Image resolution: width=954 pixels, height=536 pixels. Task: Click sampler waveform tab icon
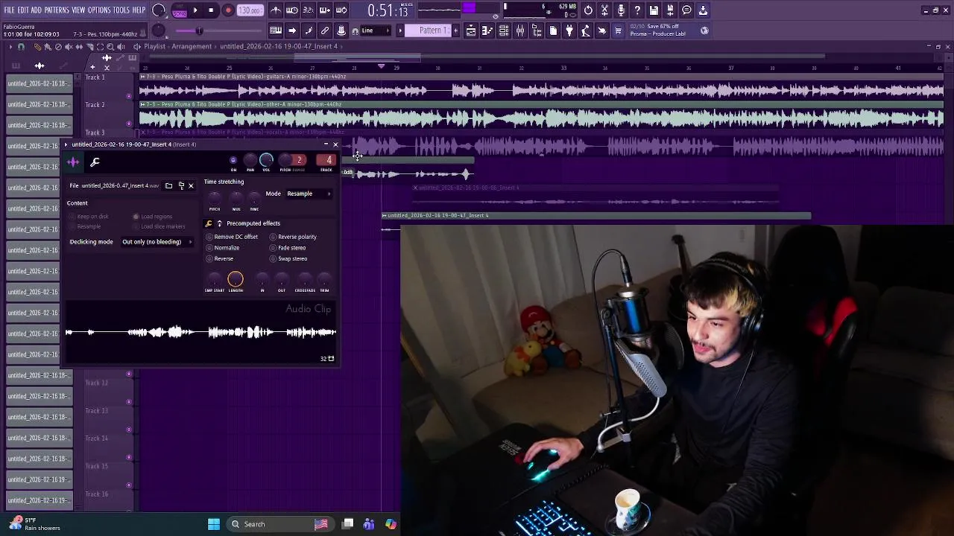coord(73,162)
